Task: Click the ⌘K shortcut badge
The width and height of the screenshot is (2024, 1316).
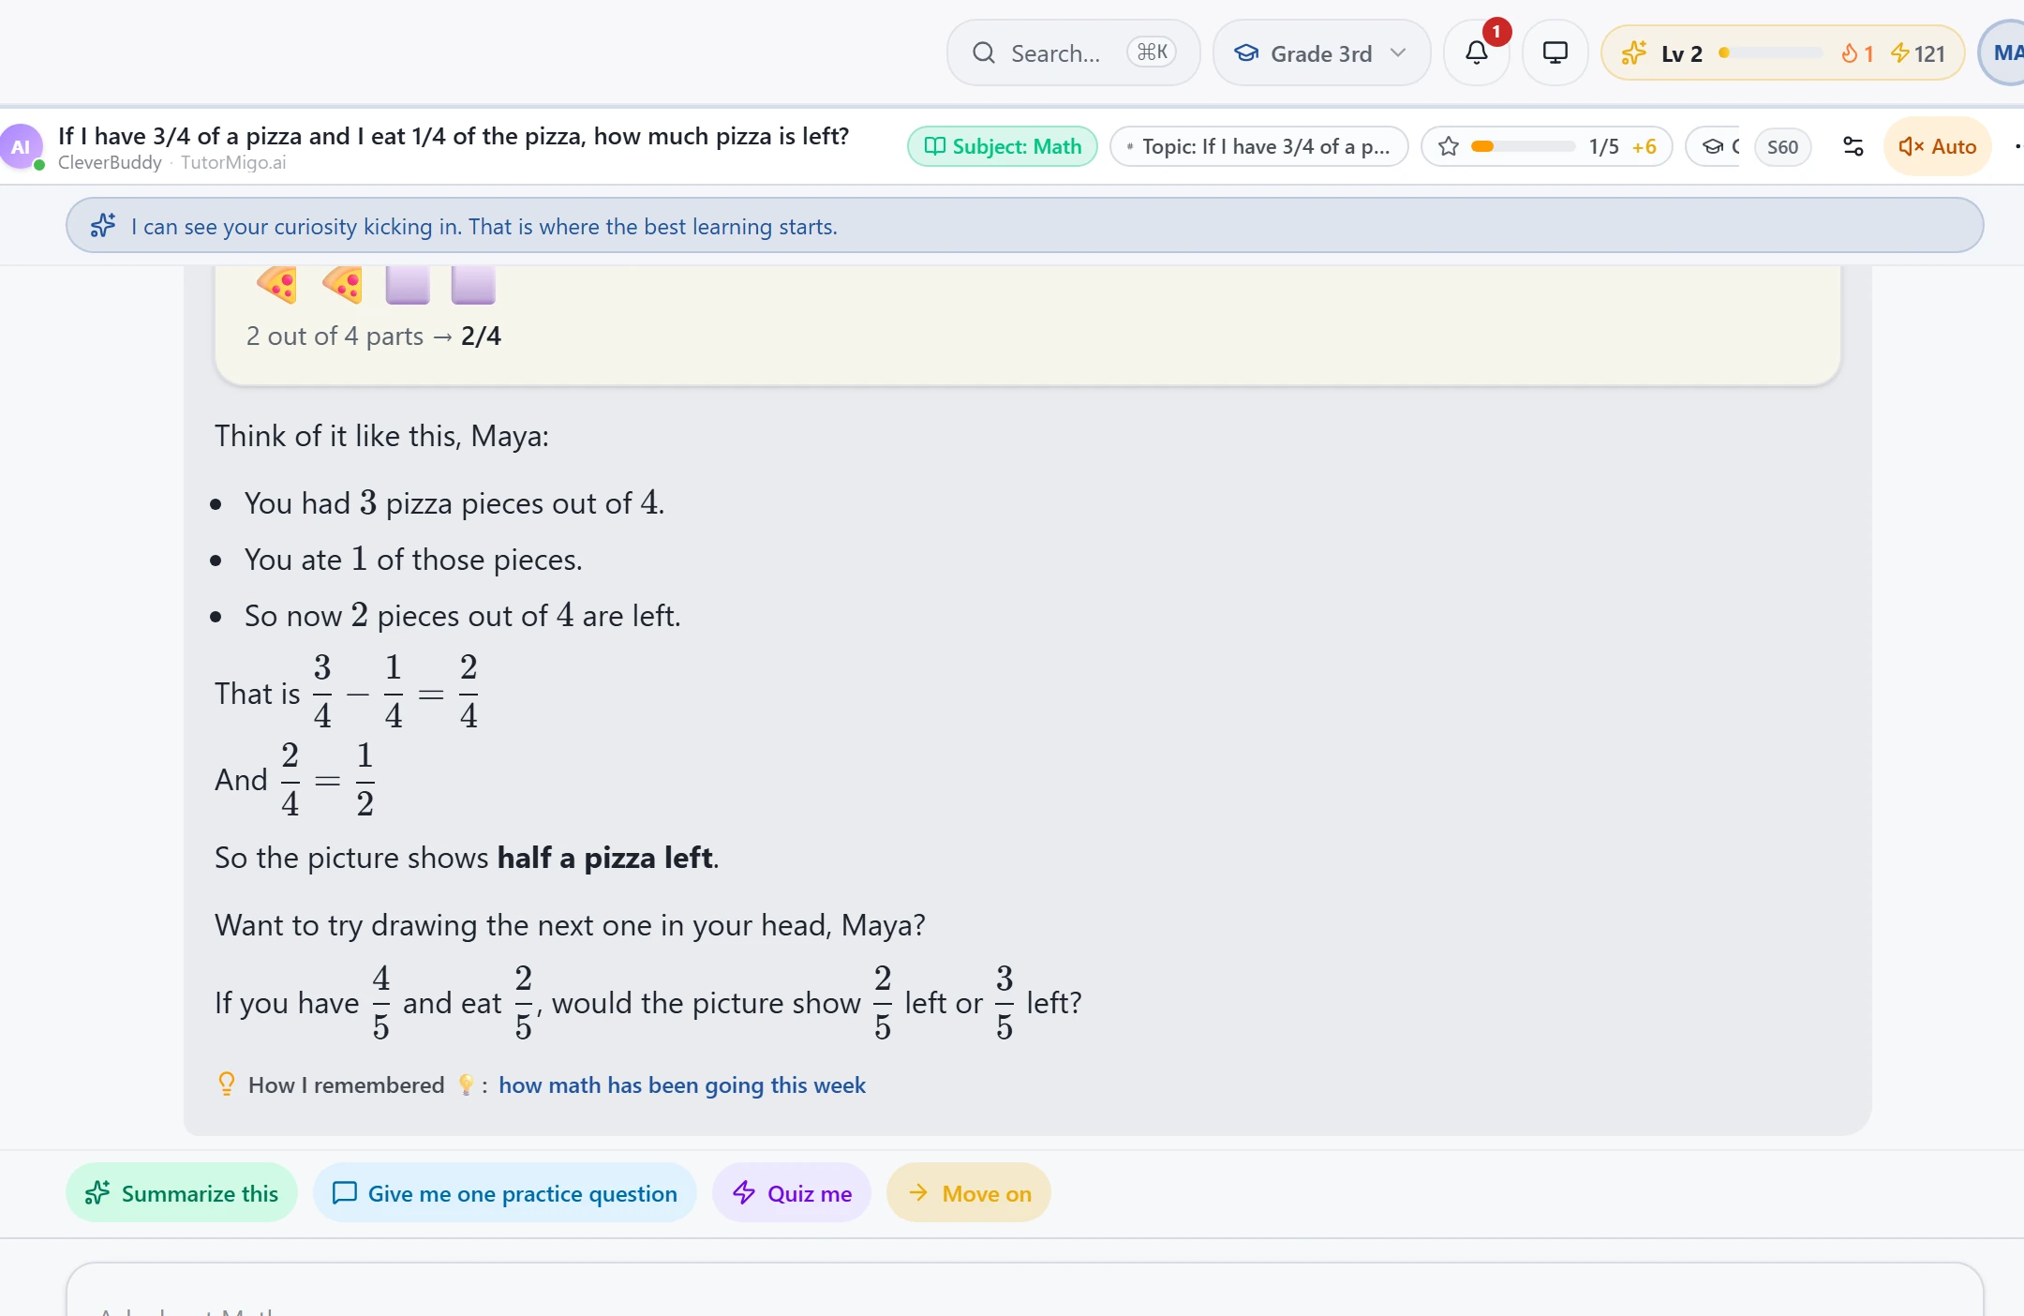Action: [1152, 52]
